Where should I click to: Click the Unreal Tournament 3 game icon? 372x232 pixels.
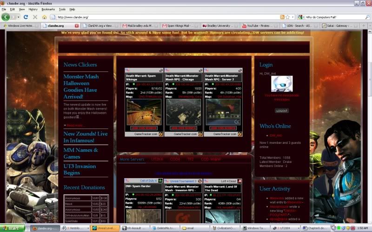(x=200, y=181)
